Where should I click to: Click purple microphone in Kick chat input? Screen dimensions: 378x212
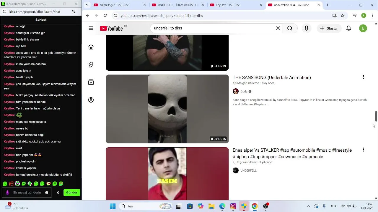point(8,193)
